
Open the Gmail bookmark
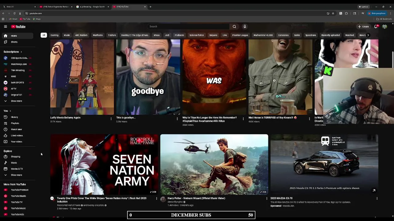(13, 19)
